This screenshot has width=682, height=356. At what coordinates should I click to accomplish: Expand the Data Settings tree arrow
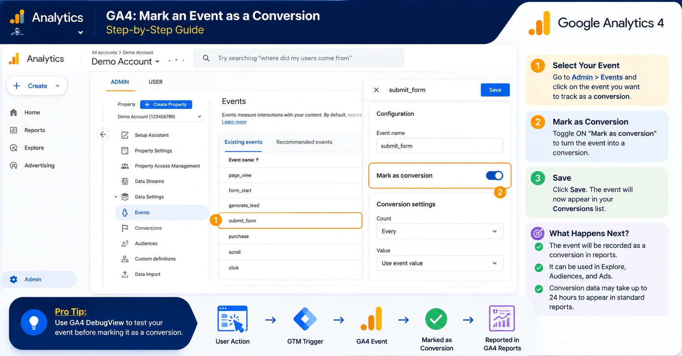(x=116, y=197)
